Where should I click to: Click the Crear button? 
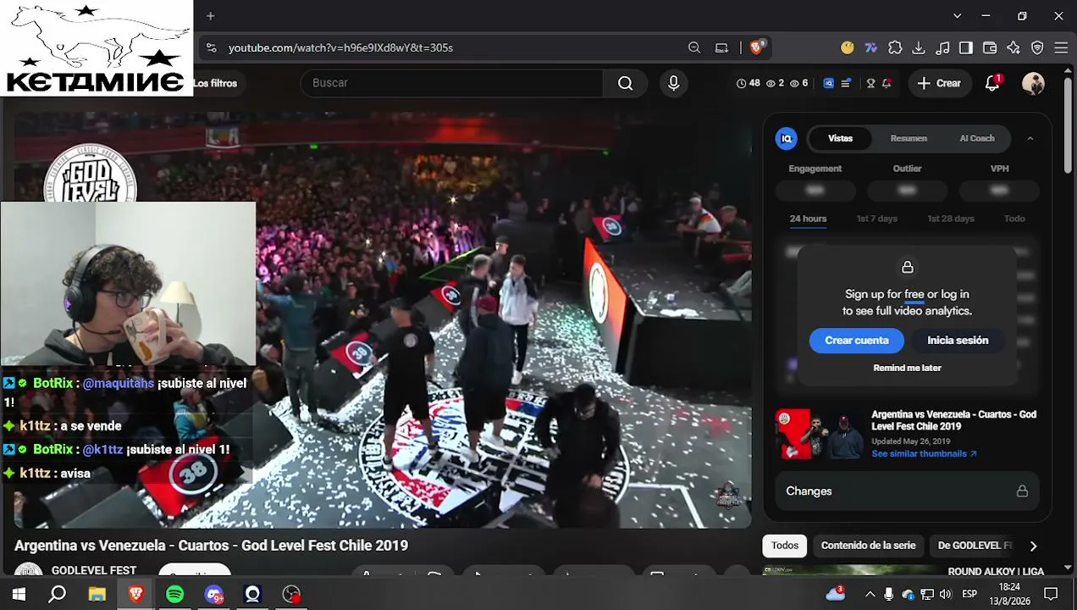click(939, 83)
